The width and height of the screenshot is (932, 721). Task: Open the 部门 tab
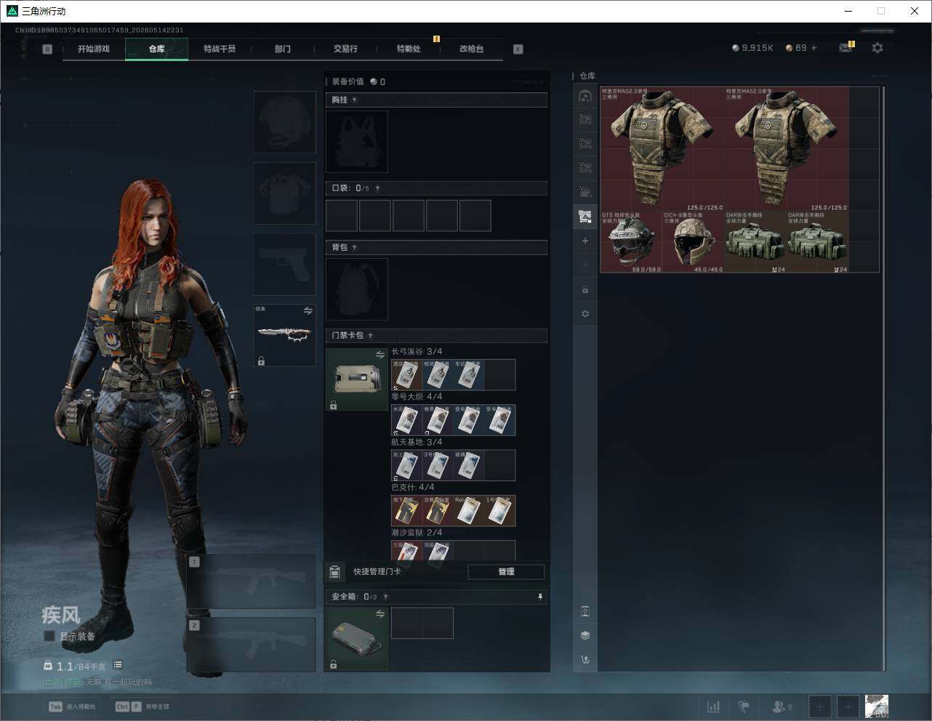tap(283, 49)
